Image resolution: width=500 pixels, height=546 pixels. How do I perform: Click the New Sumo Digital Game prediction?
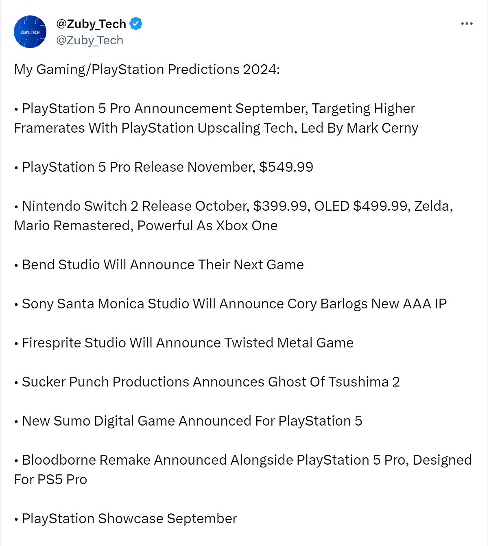click(x=192, y=421)
